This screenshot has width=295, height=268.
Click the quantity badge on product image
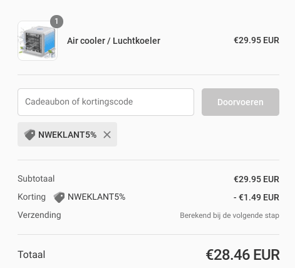click(x=56, y=21)
